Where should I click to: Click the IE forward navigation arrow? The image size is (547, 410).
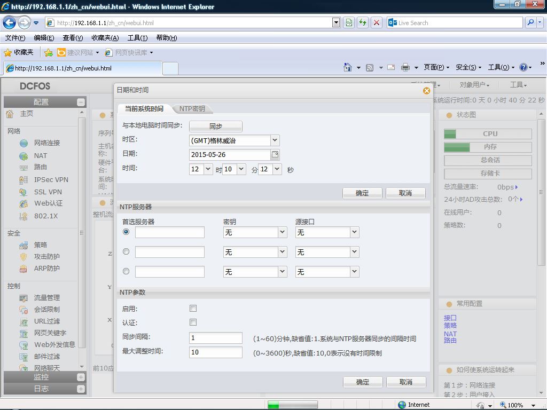click(24, 23)
